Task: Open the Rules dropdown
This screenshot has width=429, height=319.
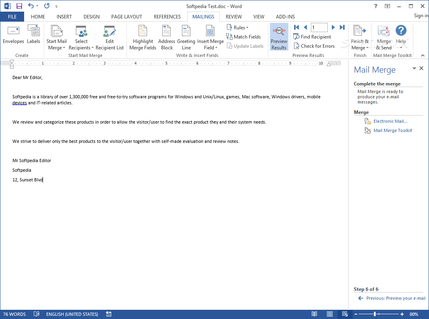Action: [x=237, y=28]
